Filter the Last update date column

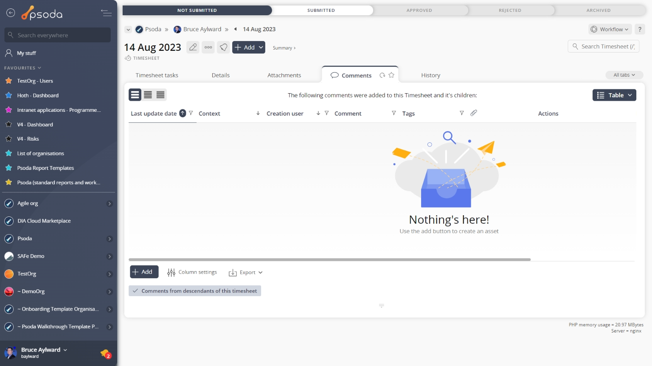coord(191,113)
